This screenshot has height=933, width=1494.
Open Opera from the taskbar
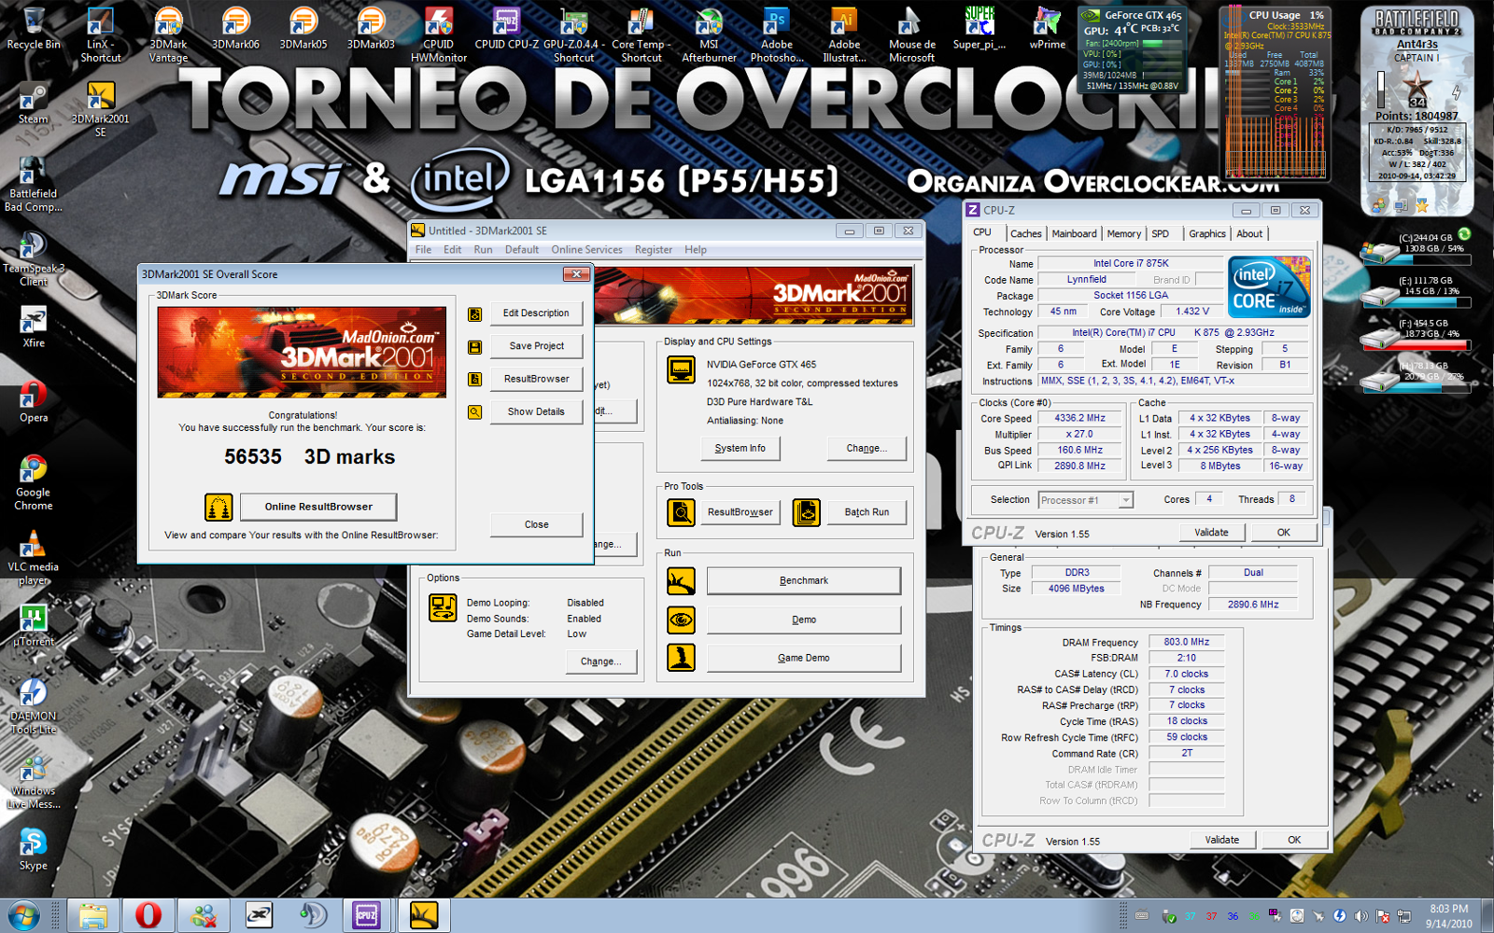point(148,915)
